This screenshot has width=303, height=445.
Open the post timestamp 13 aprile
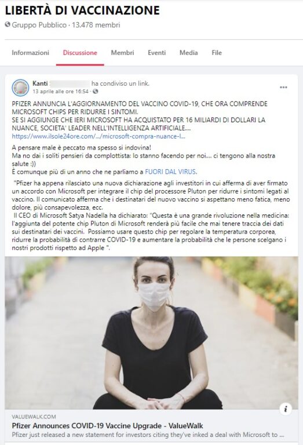(60, 92)
